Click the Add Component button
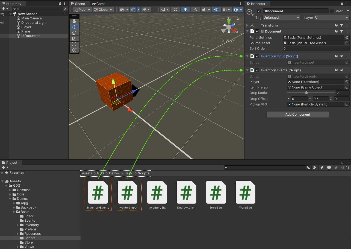 [297, 115]
